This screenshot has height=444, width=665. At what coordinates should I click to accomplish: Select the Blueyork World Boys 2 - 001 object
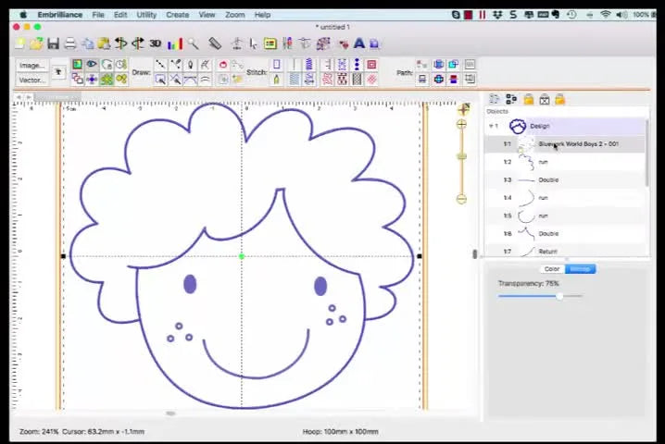(565, 144)
